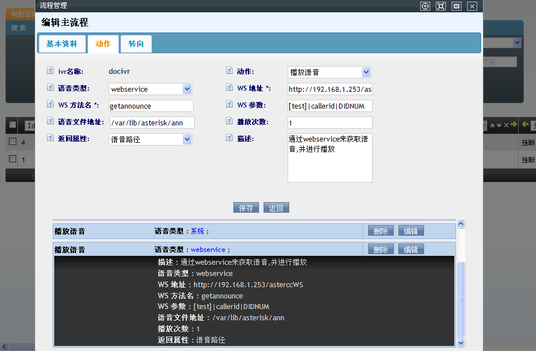Click help icon beside 播放次数
The height and width of the screenshot is (351, 536).
coord(229,121)
